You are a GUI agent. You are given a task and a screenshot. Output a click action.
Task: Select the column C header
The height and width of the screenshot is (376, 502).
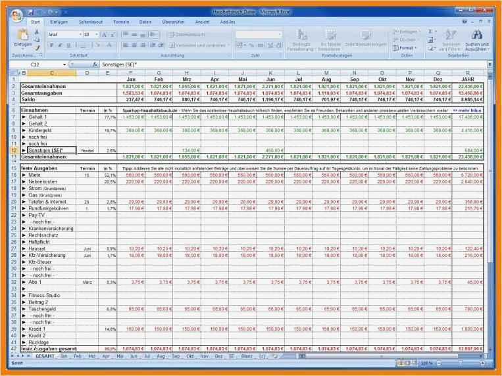point(52,73)
